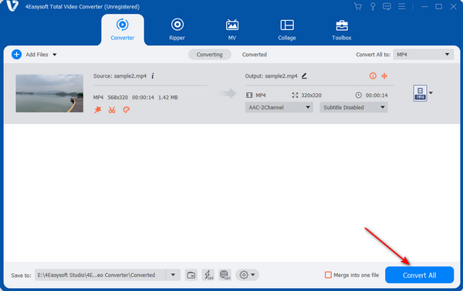This screenshot has width=463, height=291.
Task: Click the shopping cart purchase icon
Action: click(x=358, y=6)
